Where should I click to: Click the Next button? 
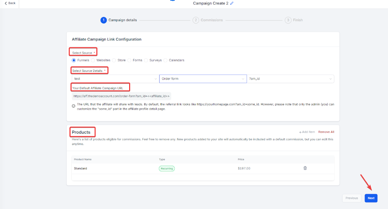[371, 198]
